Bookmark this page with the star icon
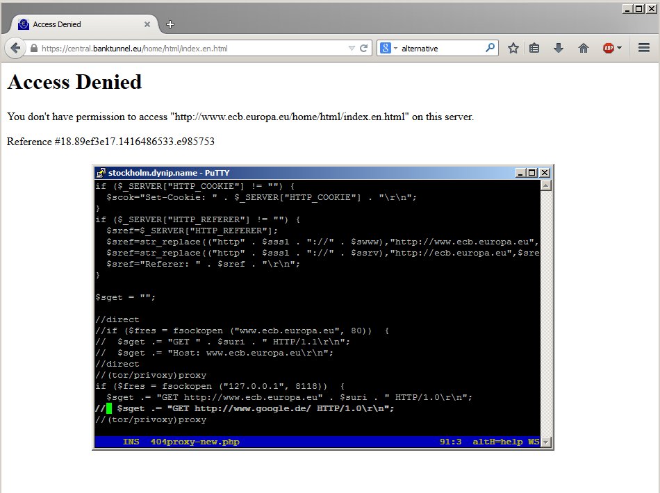 click(513, 48)
